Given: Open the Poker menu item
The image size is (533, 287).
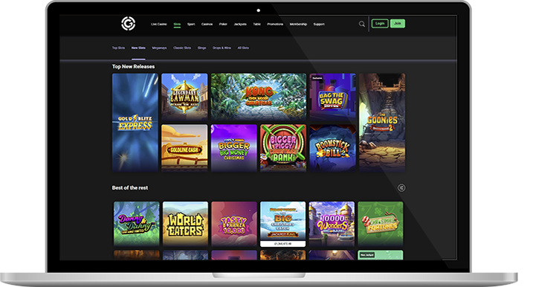Looking at the screenshot, I should click(x=223, y=24).
